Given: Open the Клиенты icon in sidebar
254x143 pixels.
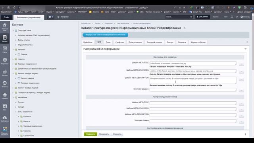Looking at the screenshot, I should (5, 84).
